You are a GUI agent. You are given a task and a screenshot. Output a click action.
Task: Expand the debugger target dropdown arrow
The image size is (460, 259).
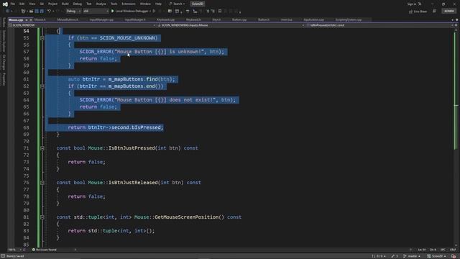point(150,12)
